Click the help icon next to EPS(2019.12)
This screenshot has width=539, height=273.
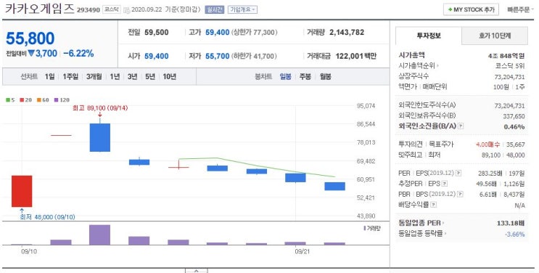click(458, 173)
